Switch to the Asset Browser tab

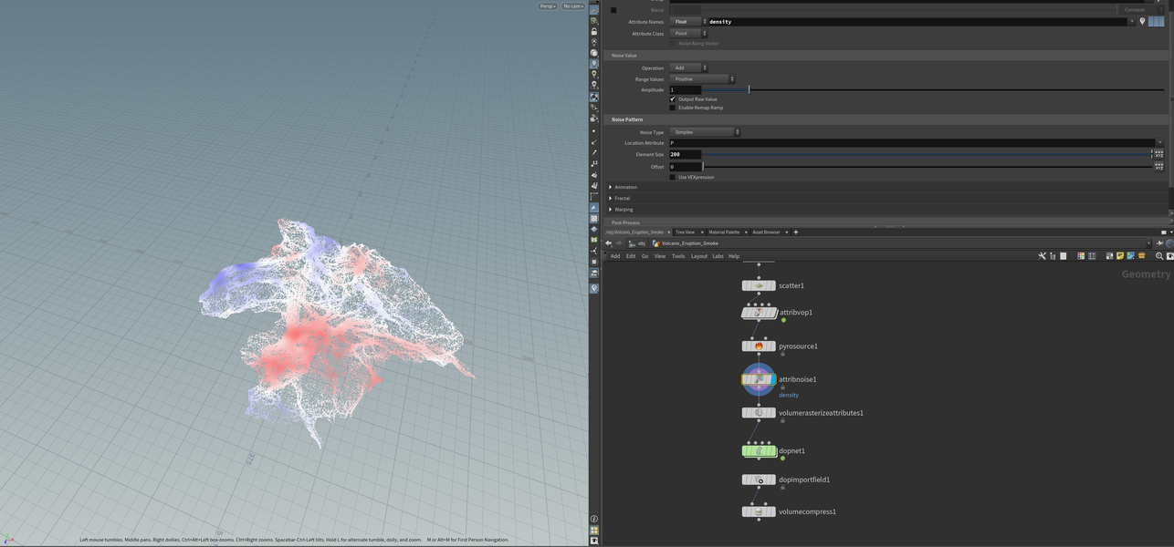766,232
